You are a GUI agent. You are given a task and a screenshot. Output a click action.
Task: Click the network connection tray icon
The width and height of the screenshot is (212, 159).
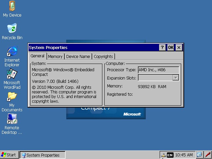(x=163, y=155)
